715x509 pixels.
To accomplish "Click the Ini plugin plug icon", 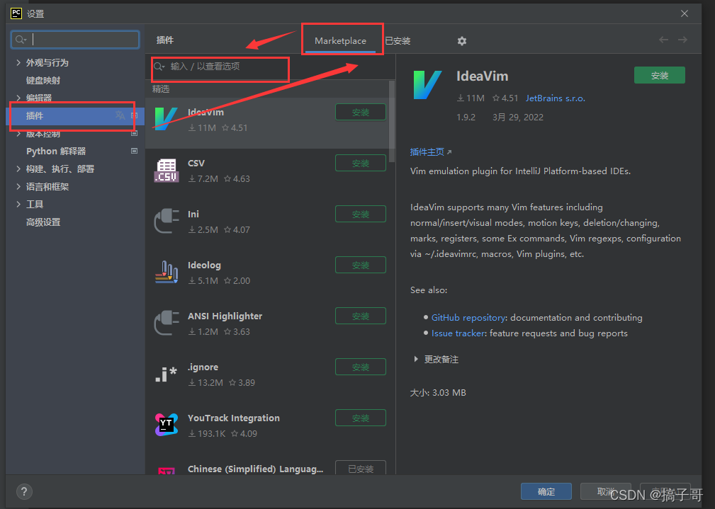I will click(x=167, y=221).
